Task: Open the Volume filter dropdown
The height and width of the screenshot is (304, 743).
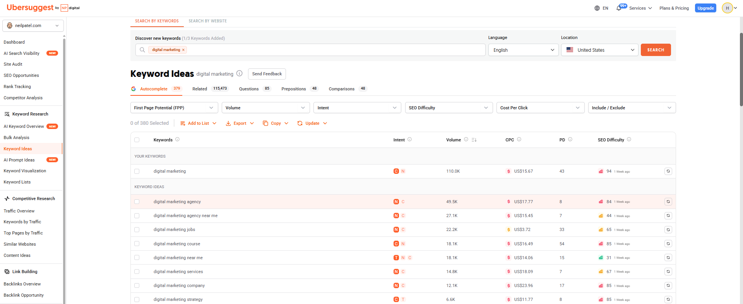Action: (x=266, y=108)
